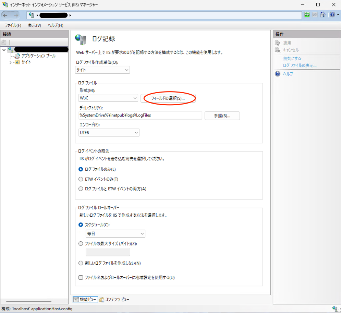Click the 機能ビュー tab icon
The height and width of the screenshot is (313, 341).
pyautogui.click(x=76, y=300)
